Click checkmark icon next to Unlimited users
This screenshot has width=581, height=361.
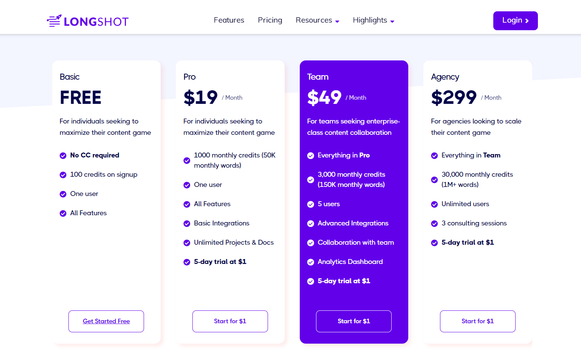tap(434, 204)
